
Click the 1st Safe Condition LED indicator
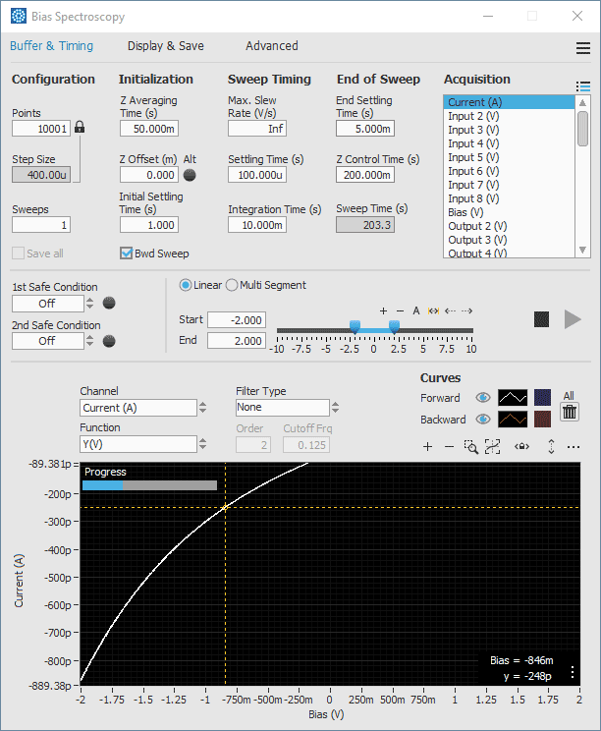click(109, 303)
